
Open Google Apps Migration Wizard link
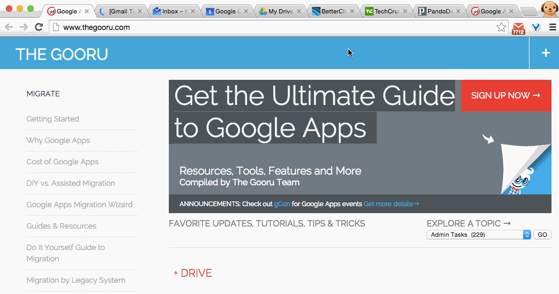pos(79,205)
